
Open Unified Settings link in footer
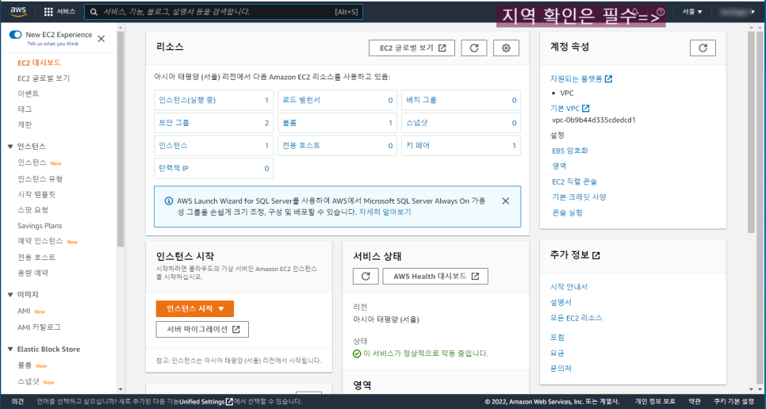point(205,402)
